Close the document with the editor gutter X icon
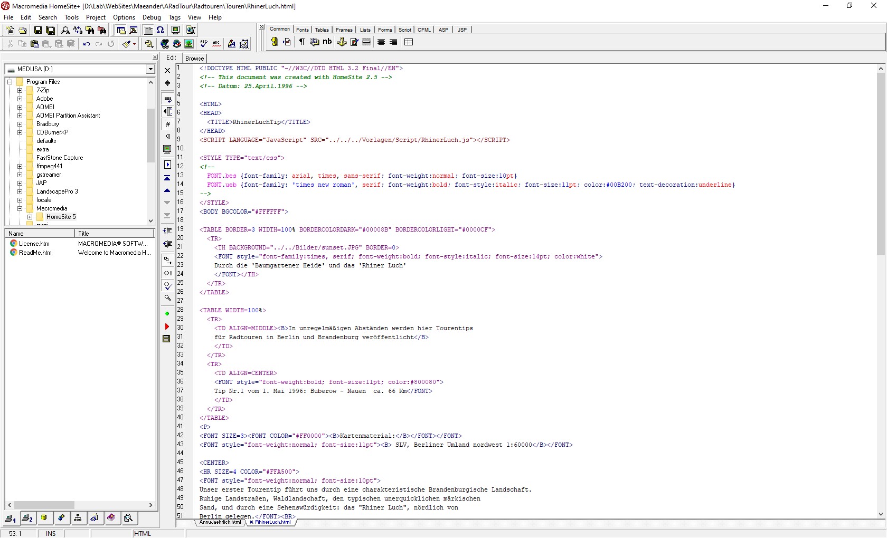The height and width of the screenshot is (538, 887). [167, 70]
